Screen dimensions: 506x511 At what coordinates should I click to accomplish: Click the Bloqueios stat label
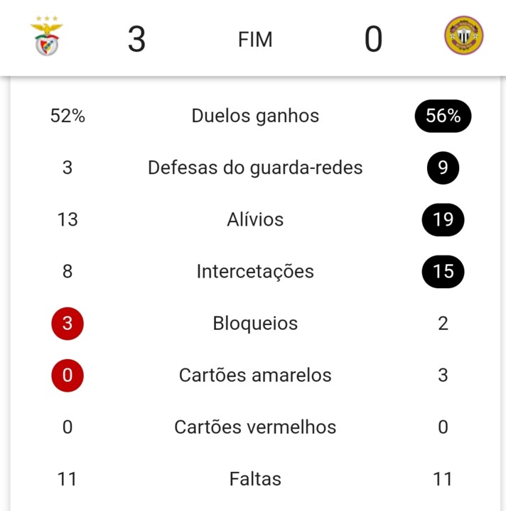click(255, 324)
